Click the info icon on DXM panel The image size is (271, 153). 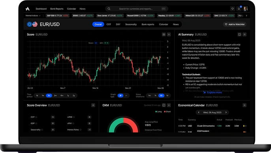coord(164,105)
